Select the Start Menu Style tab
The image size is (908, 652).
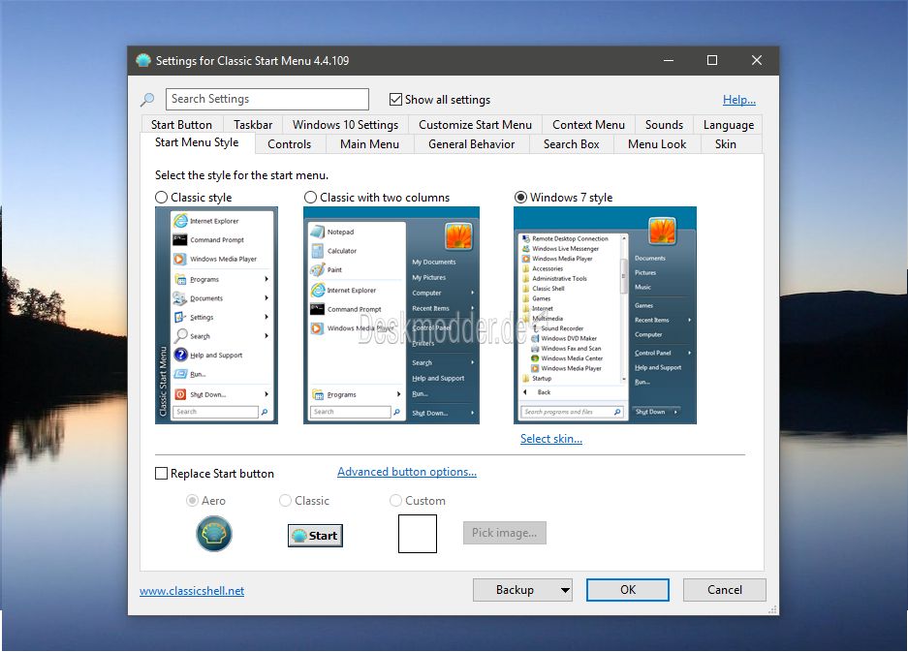point(197,143)
